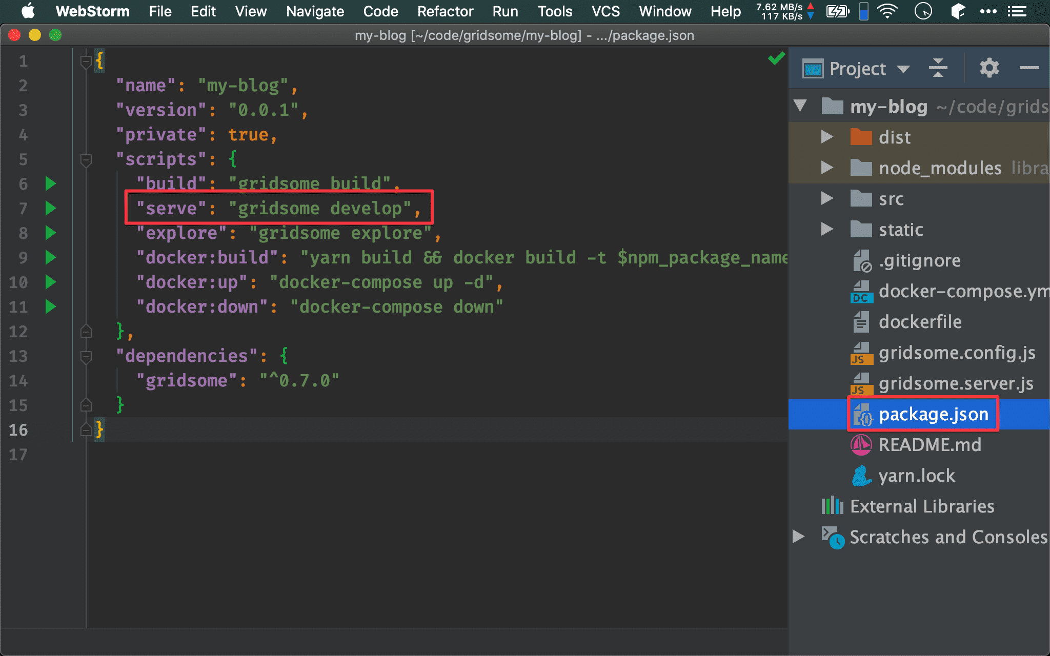Click the clock icon in menu bar
The width and height of the screenshot is (1050, 656).
(923, 11)
